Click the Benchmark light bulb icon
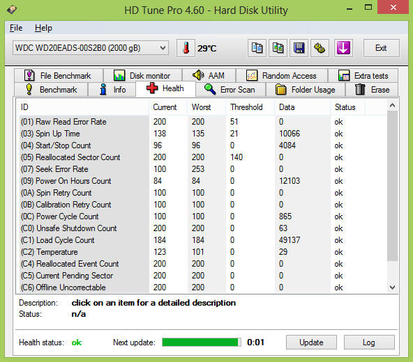 coord(29,89)
